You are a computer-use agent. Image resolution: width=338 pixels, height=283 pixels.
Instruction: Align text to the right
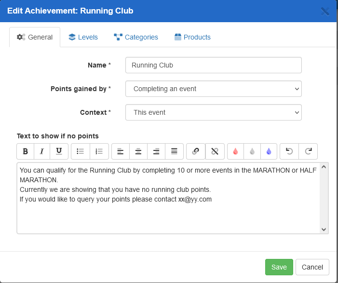point(156,151)
